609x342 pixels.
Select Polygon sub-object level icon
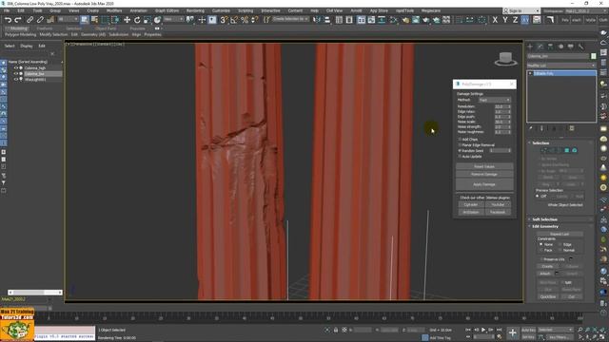(567, 150)
